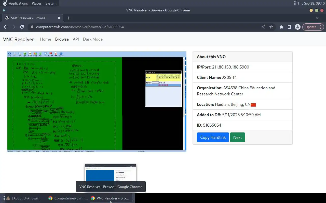Click the address bar URL

click(80, 27)
